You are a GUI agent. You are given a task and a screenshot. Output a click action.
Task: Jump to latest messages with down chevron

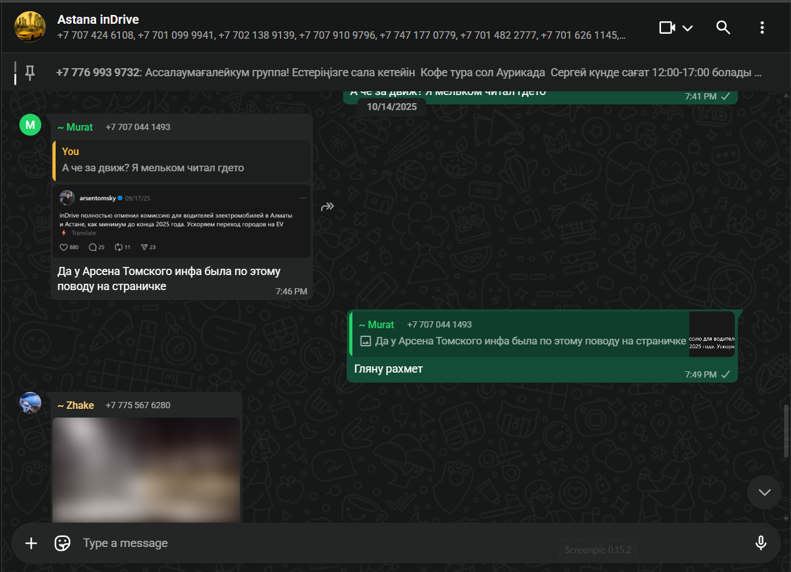tap(764, 492)
